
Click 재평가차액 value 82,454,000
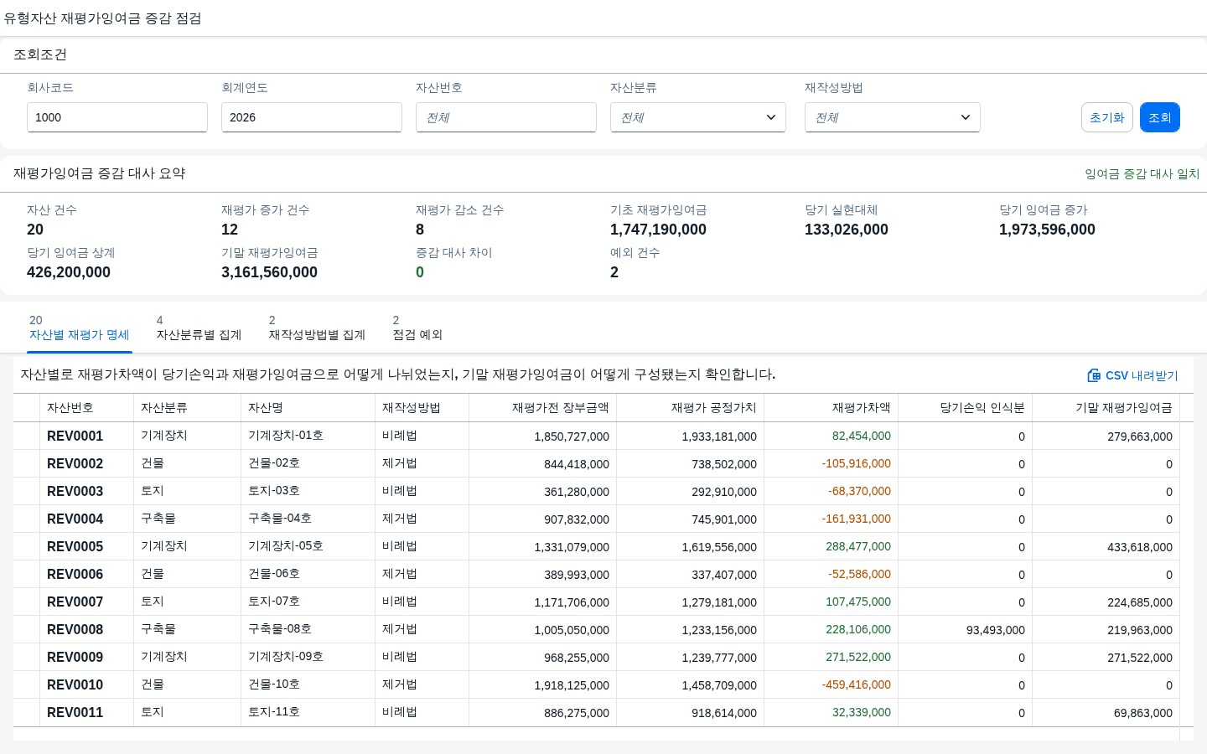click(x=862, y=436)
